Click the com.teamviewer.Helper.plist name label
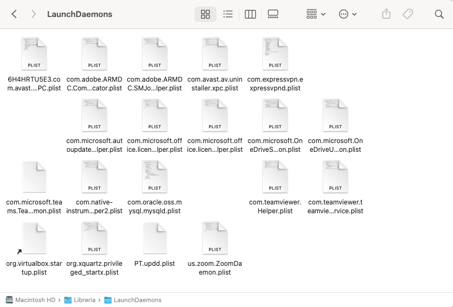Image resolution: width=453 pixels, height=307 pixels. (x=275, y=206)
